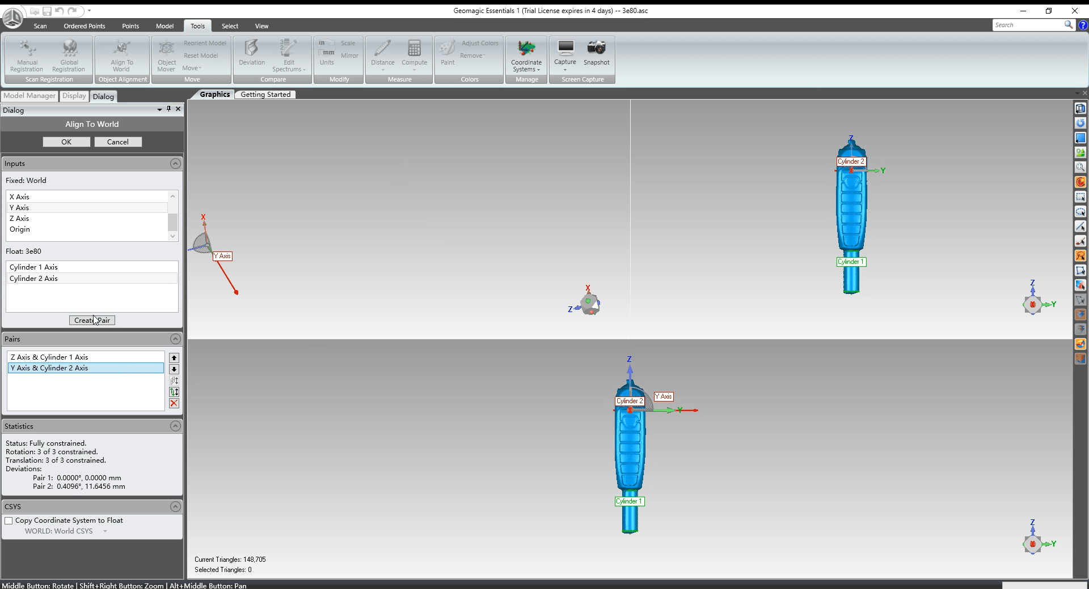The height and width of the screenshot is (589, 1089).
Task: Open the Points ribbon tab
Action: (130, 26)
